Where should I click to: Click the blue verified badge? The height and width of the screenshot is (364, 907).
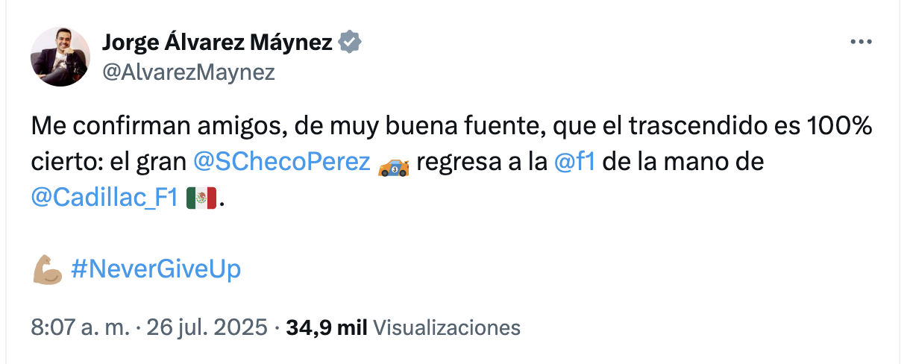point(350,43)
